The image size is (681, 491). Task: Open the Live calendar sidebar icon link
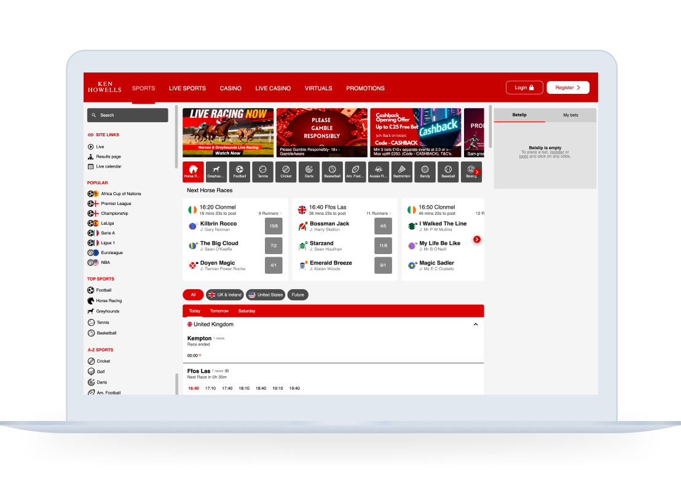(x=91, y=166)
